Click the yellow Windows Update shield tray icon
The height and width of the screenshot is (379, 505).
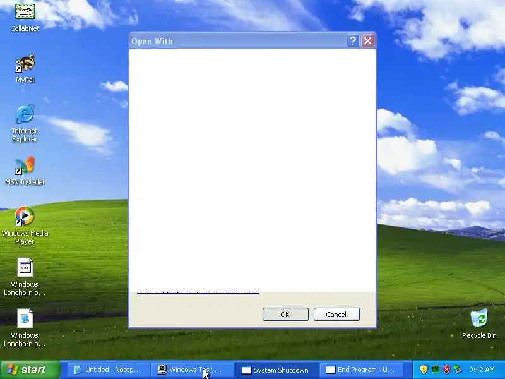click(x=424, y=370)
